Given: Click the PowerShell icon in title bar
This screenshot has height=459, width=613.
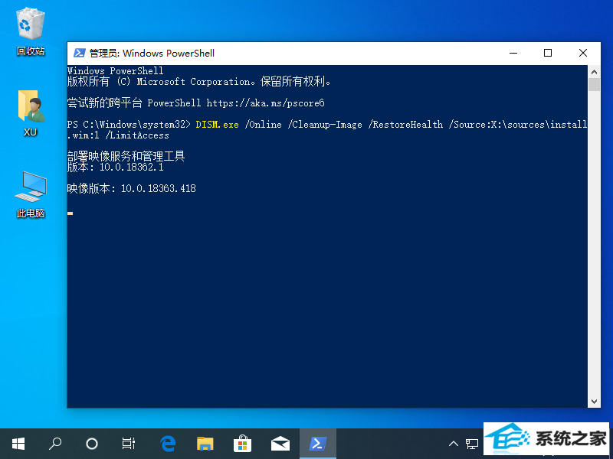Looking at the screenshot, I should (80, 53).
